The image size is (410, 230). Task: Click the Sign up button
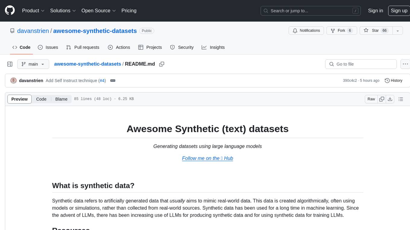click(x=399, y=11)
